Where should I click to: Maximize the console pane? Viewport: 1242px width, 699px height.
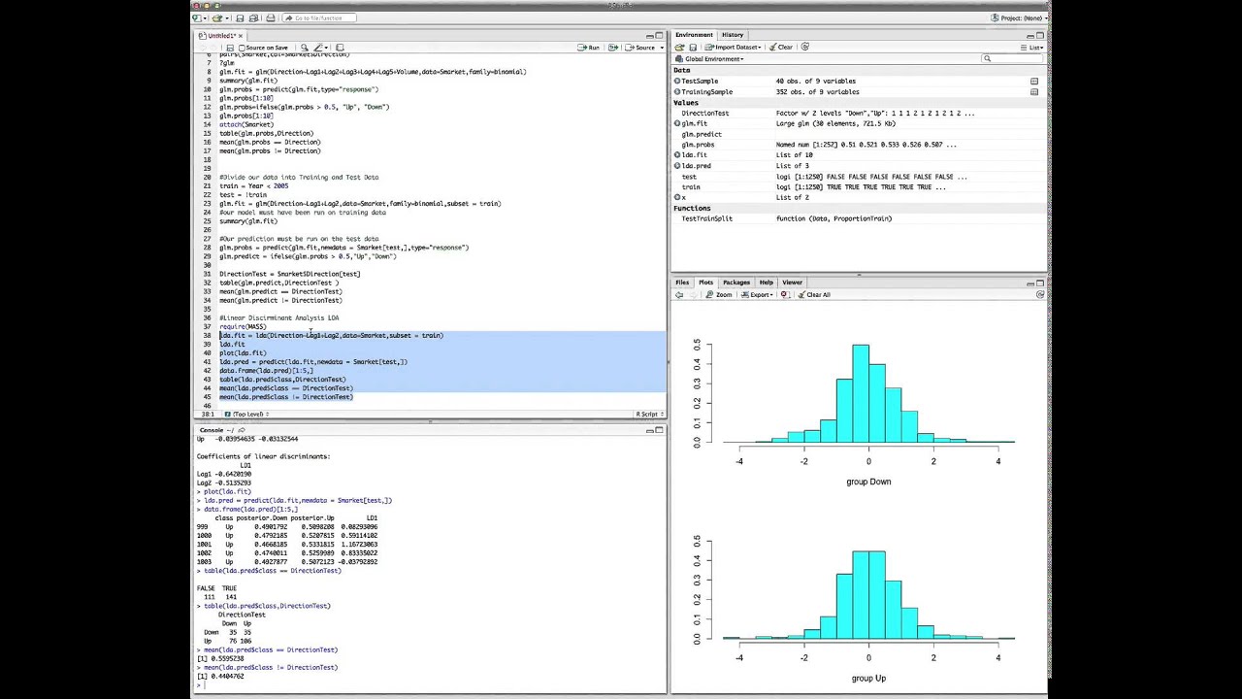(x=660, y=430)
